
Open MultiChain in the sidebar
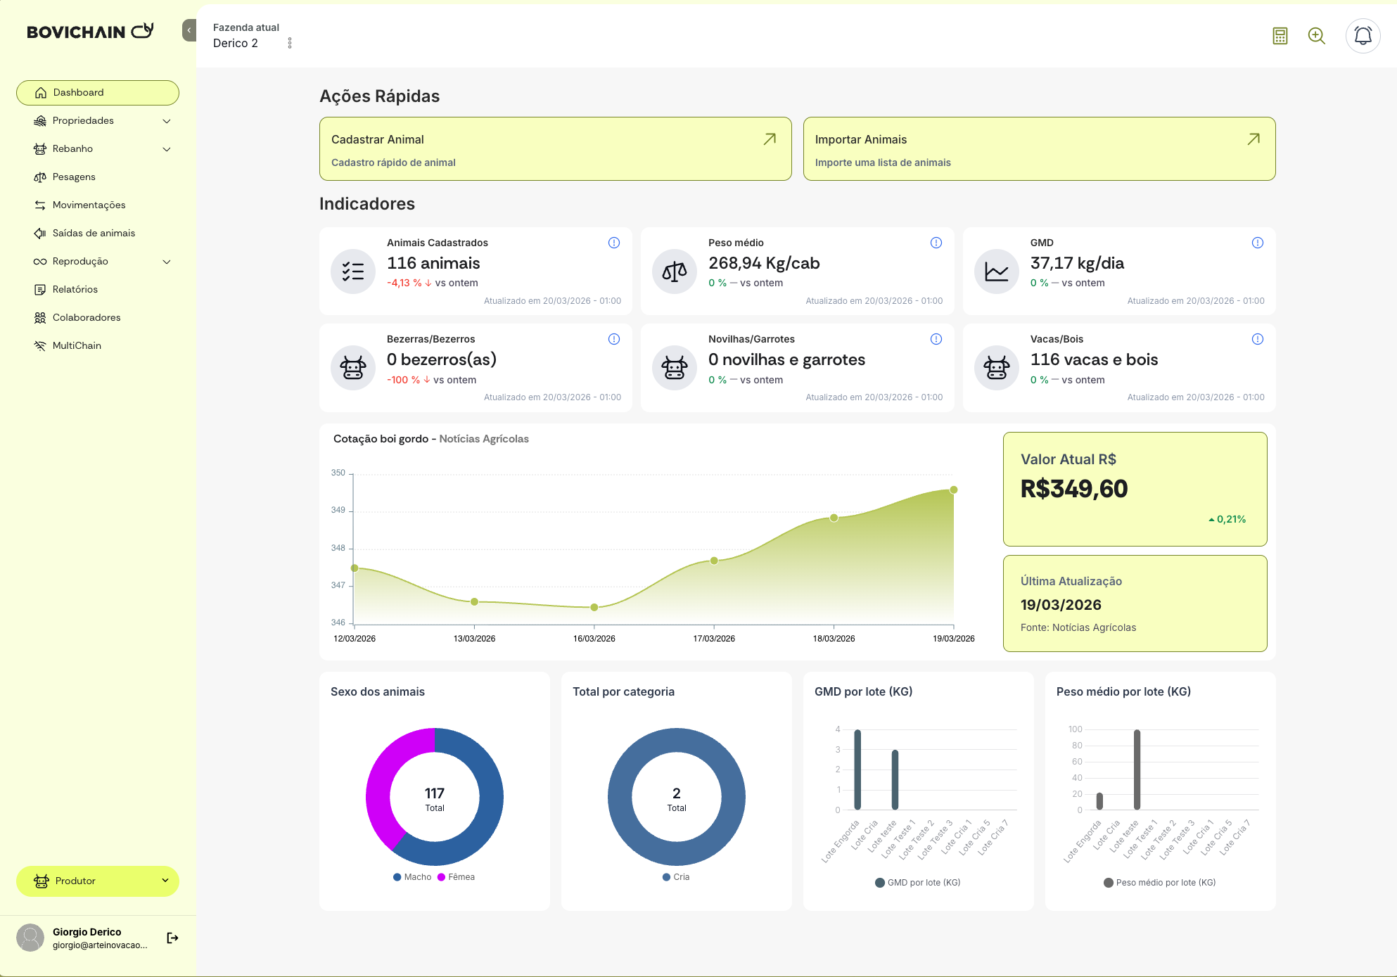[98, 346]
